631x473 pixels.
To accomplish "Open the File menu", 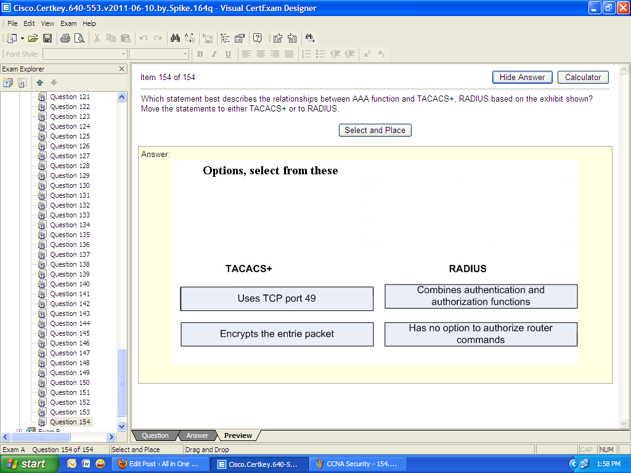I will (x=12, y=23).
